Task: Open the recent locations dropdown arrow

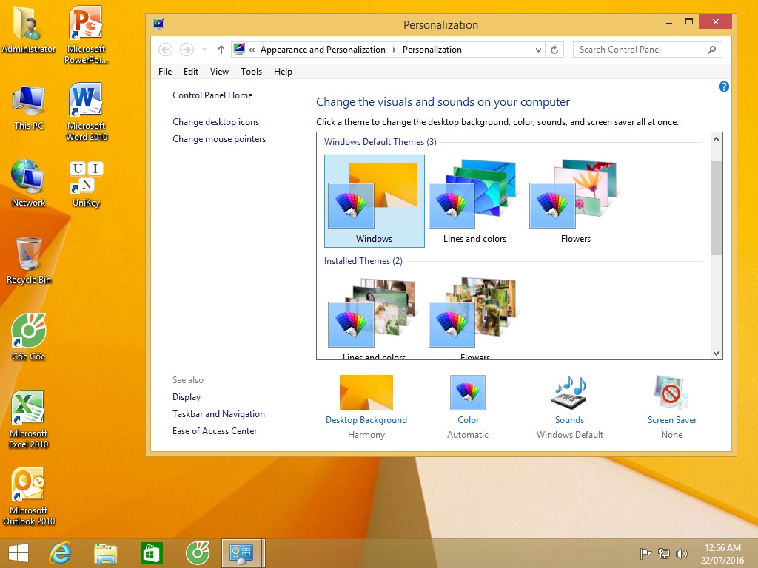Action: click(204, 50)
